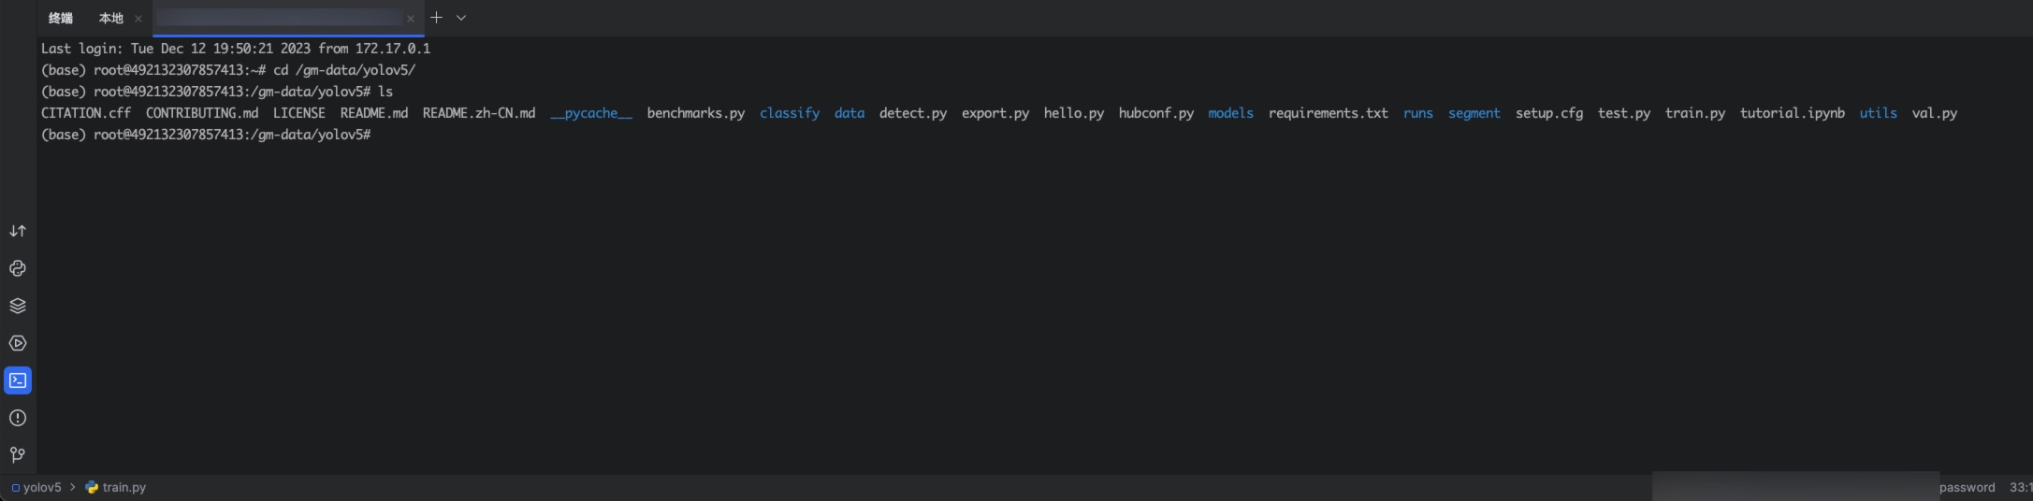2033x501 pixels.
Task: Click the segment directory name in output
Action: [1474, 113]
